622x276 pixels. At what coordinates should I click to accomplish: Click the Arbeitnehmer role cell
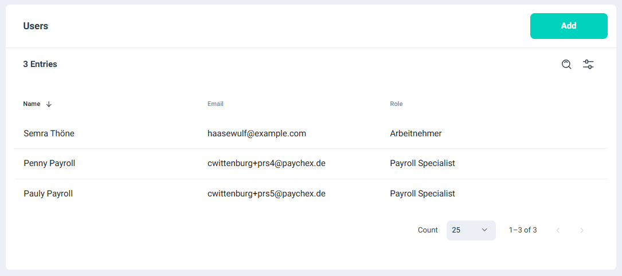point(416,133)
